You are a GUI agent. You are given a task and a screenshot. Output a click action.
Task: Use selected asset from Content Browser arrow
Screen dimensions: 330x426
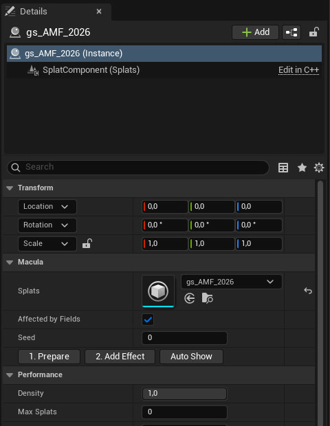(x=190, y=298)
